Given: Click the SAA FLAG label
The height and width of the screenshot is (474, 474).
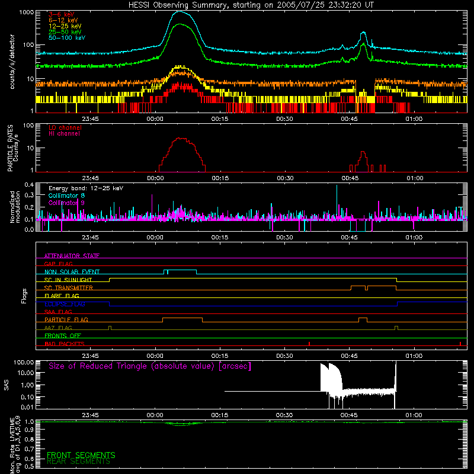Looking at the screenshot, I should [58, 312].
